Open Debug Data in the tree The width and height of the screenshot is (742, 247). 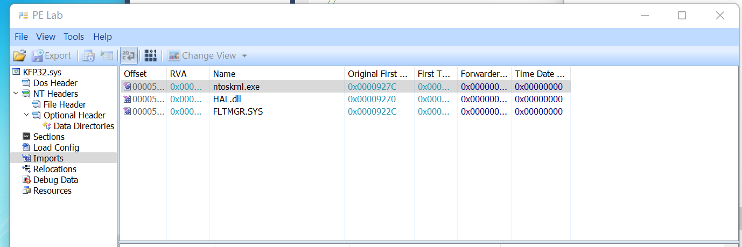tap(55, 180)
